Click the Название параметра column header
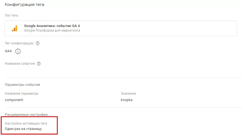Viewport: 243px width, 135px height. tap(21, 94)
